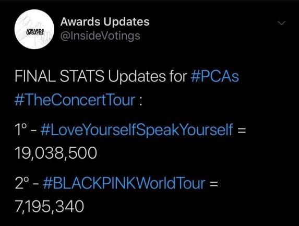Screen dimensions: 299x226
Task: Follow the #LoveYourselfSpeakYourself hashtag link
Action: (x=137, y=130)
